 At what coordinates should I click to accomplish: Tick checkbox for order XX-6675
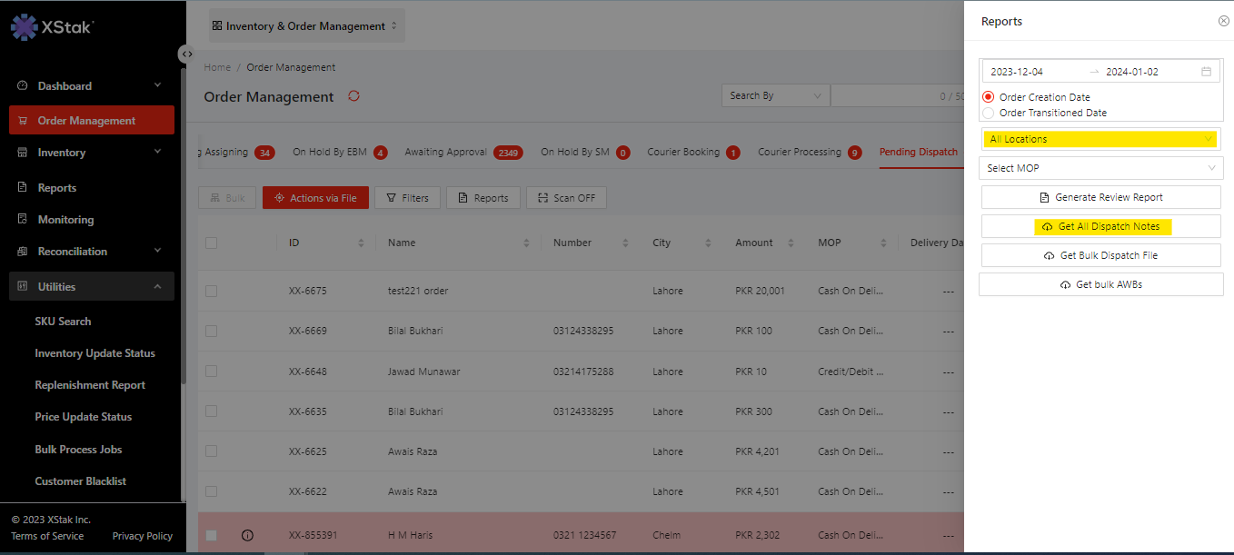211,292
